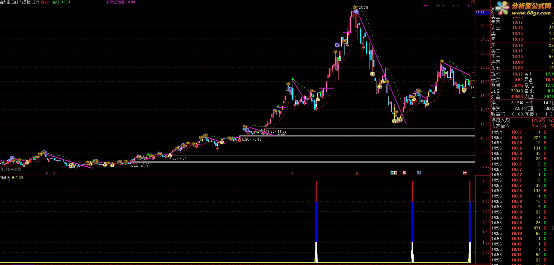Select the 14:54 18.07 17 B trade row
This screenshot has width=554, height=265.
(x=522, y=132)
